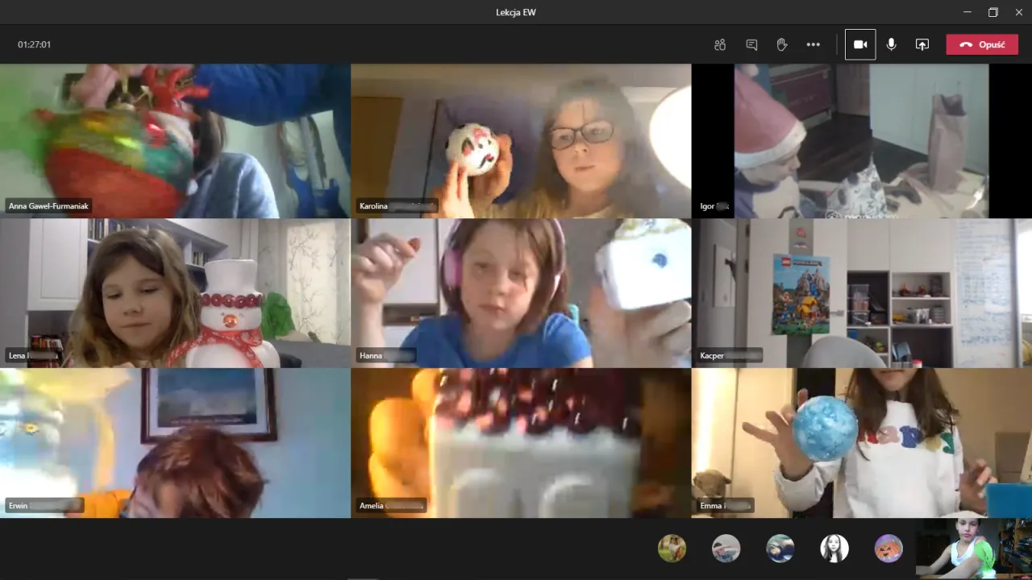Open your self-view preview thumbnail
The image size is (1032, 580).
973,549
